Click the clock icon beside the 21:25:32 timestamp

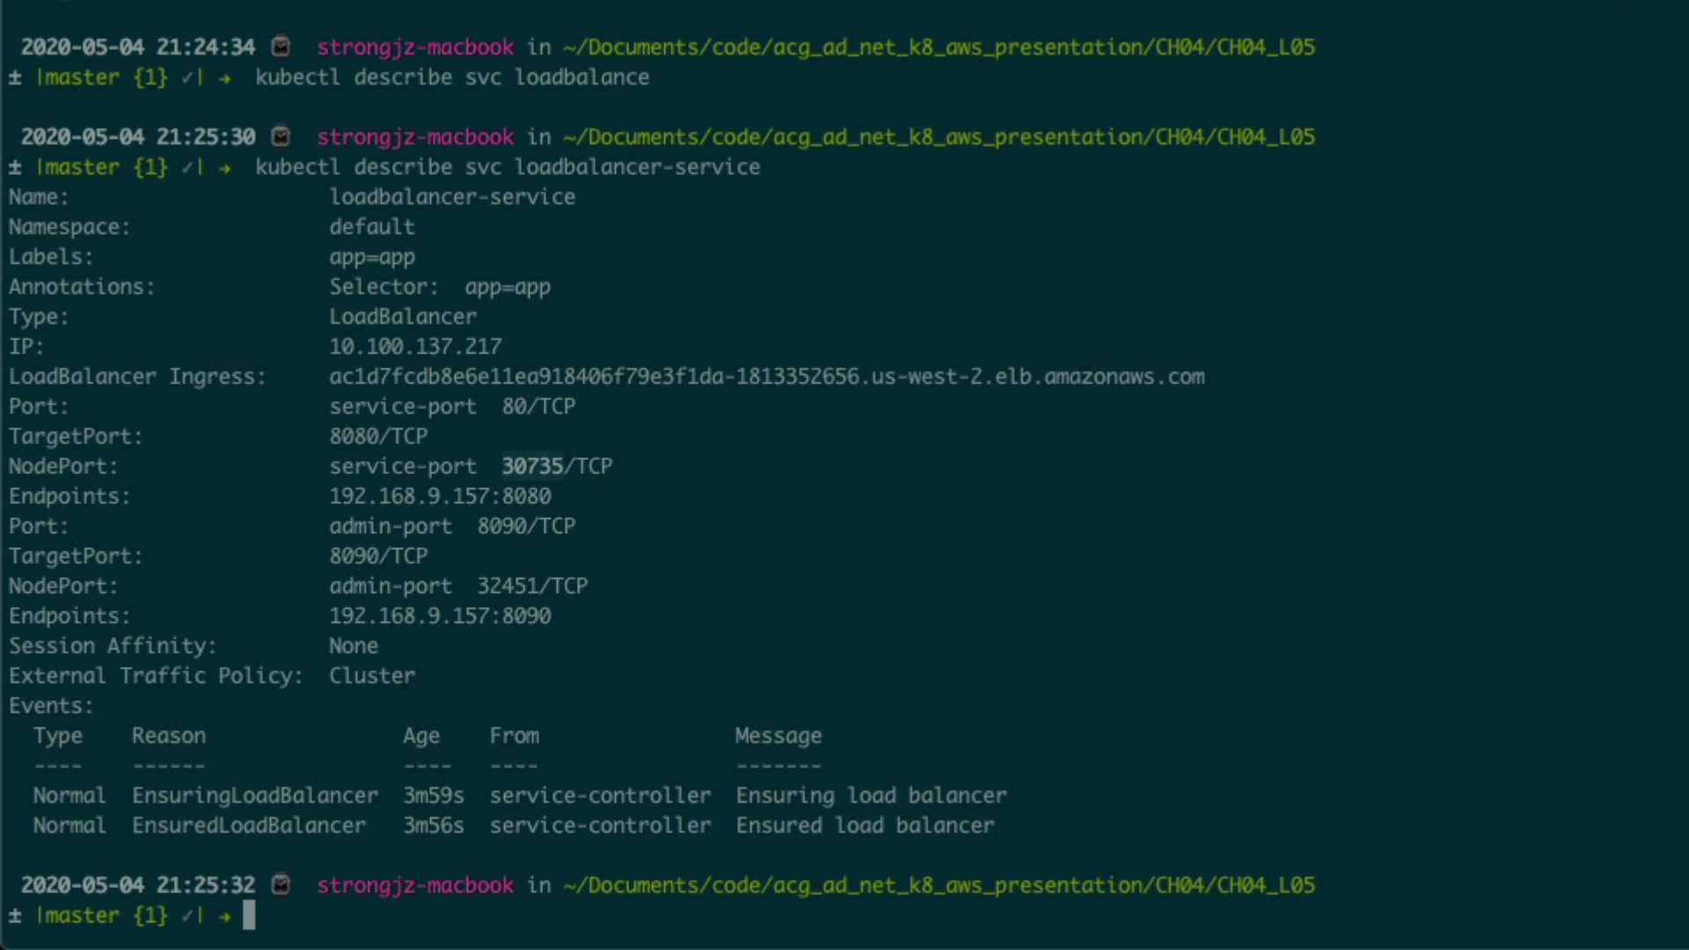281,884
